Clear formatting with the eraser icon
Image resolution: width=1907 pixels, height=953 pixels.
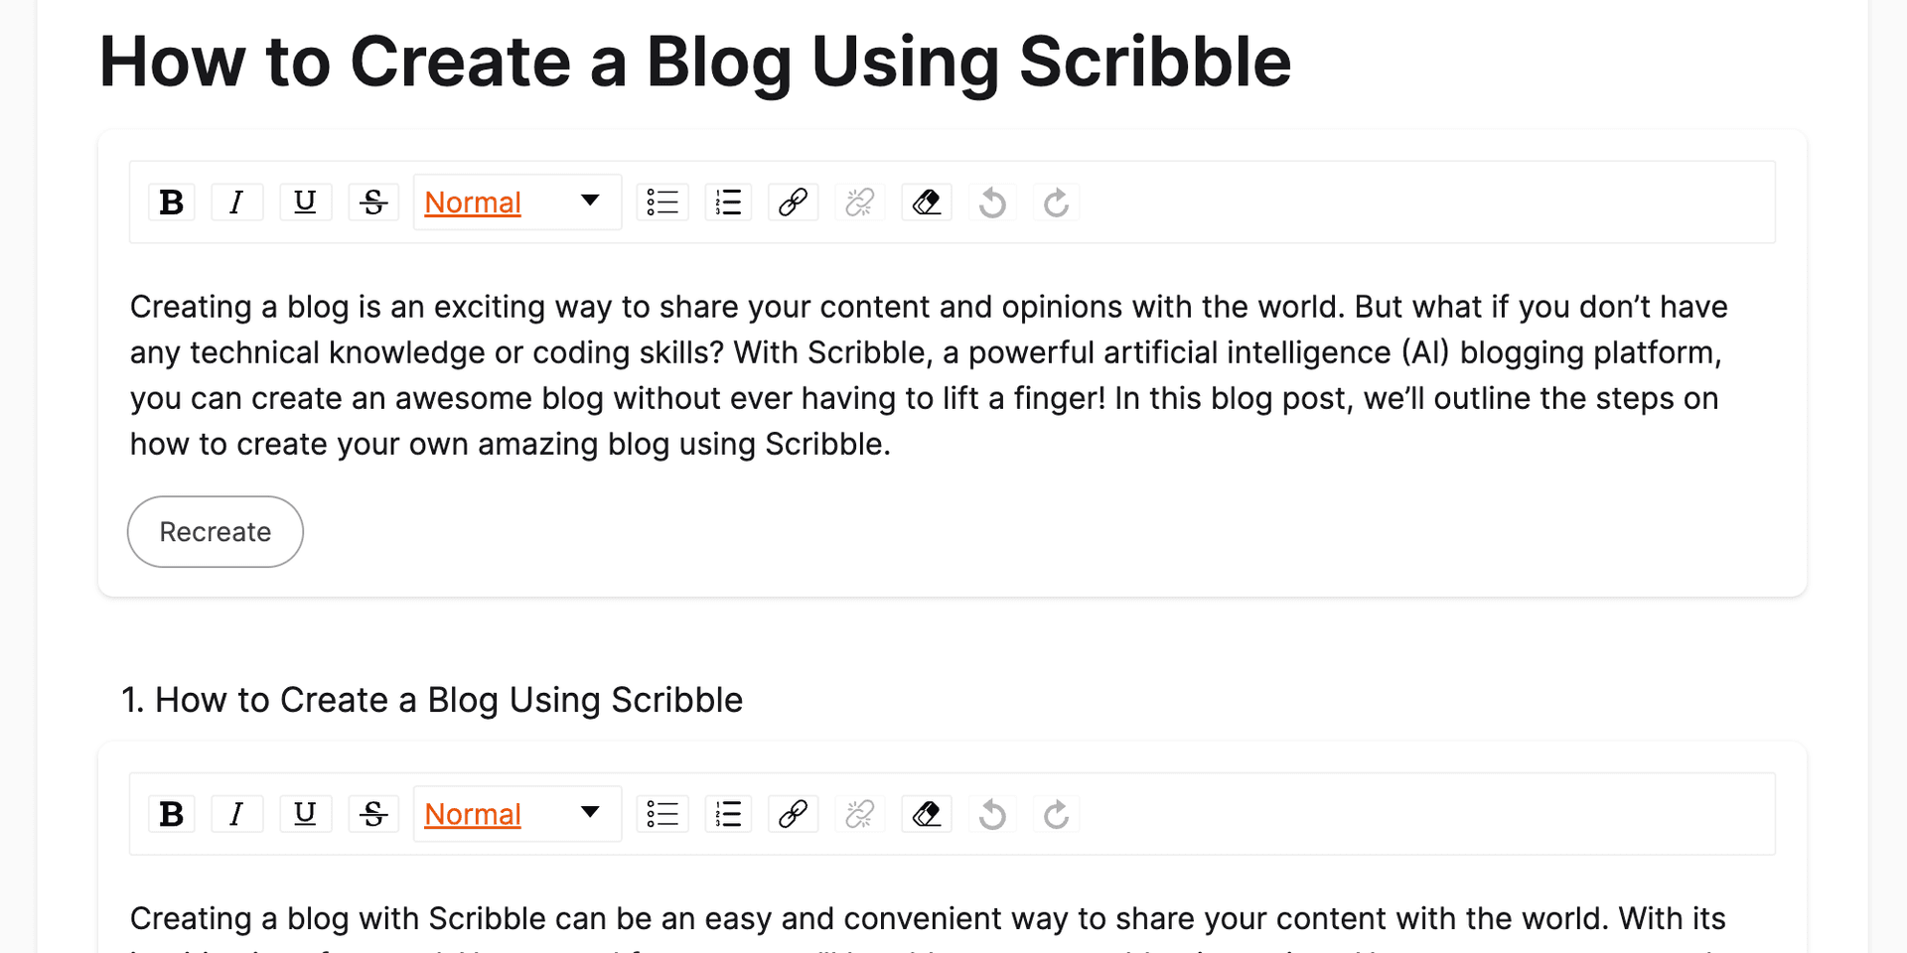click(x=926, y=202)
